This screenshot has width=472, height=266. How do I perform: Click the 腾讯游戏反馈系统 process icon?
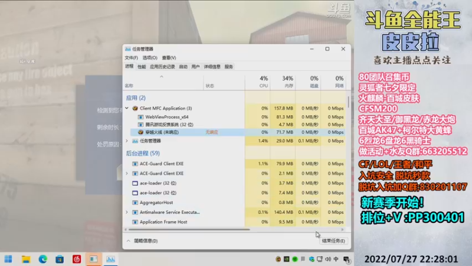140,125
